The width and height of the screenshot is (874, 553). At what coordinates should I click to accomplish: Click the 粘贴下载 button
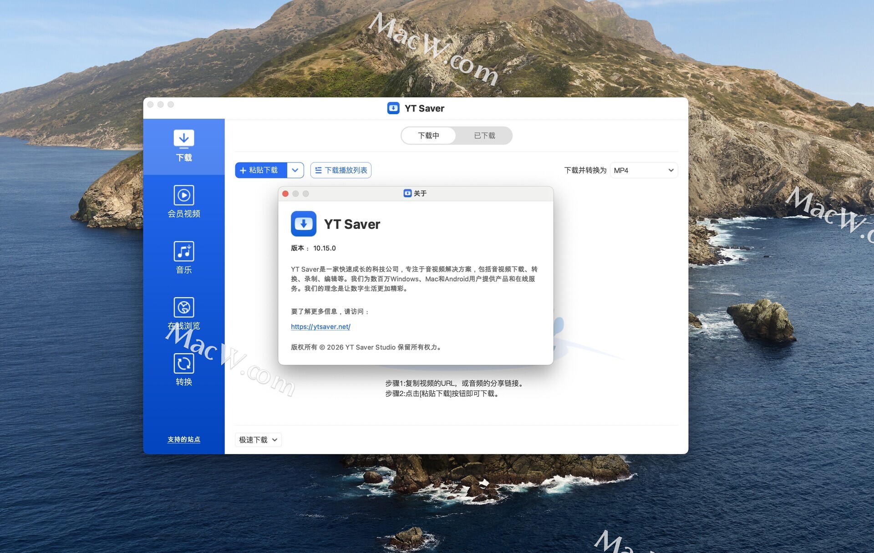[261, 170]
